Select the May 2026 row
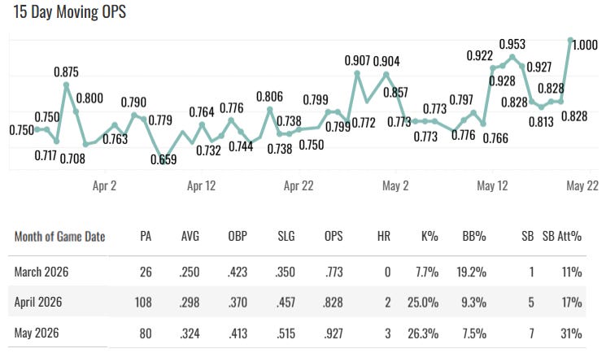 pyautogui.click(x=297, y=333)
